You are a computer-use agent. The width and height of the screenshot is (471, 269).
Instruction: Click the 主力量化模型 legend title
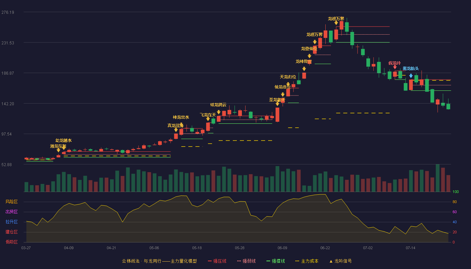184,261
